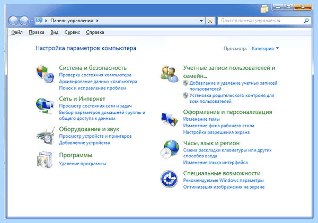
Task: Open Оборудование и звук category
Action: (x=89, y=129)
